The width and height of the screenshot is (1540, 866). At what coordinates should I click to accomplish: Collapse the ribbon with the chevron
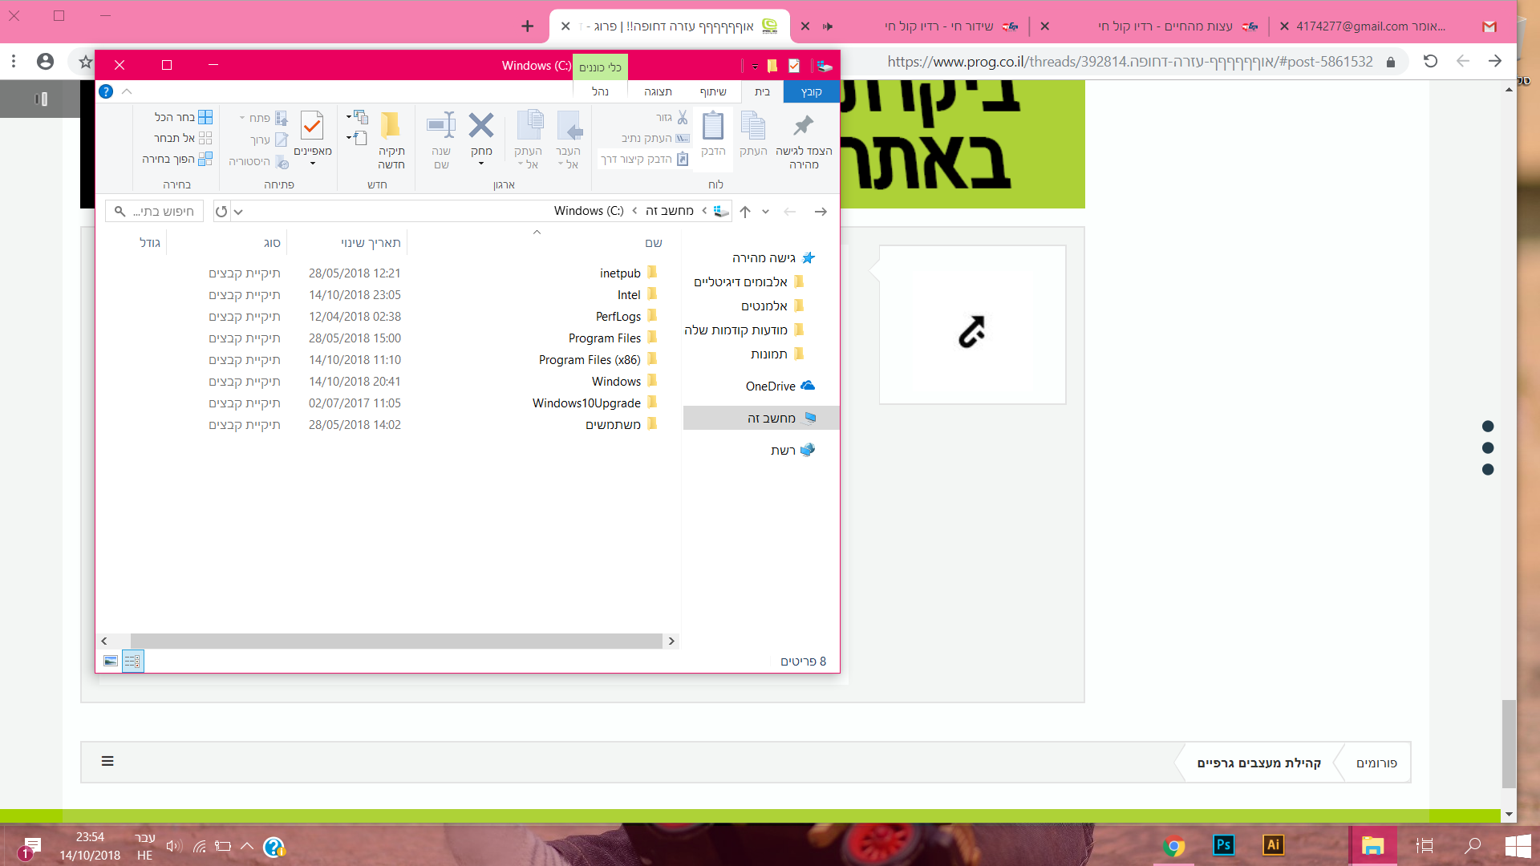pyautogui.click(x=127, y=91)
